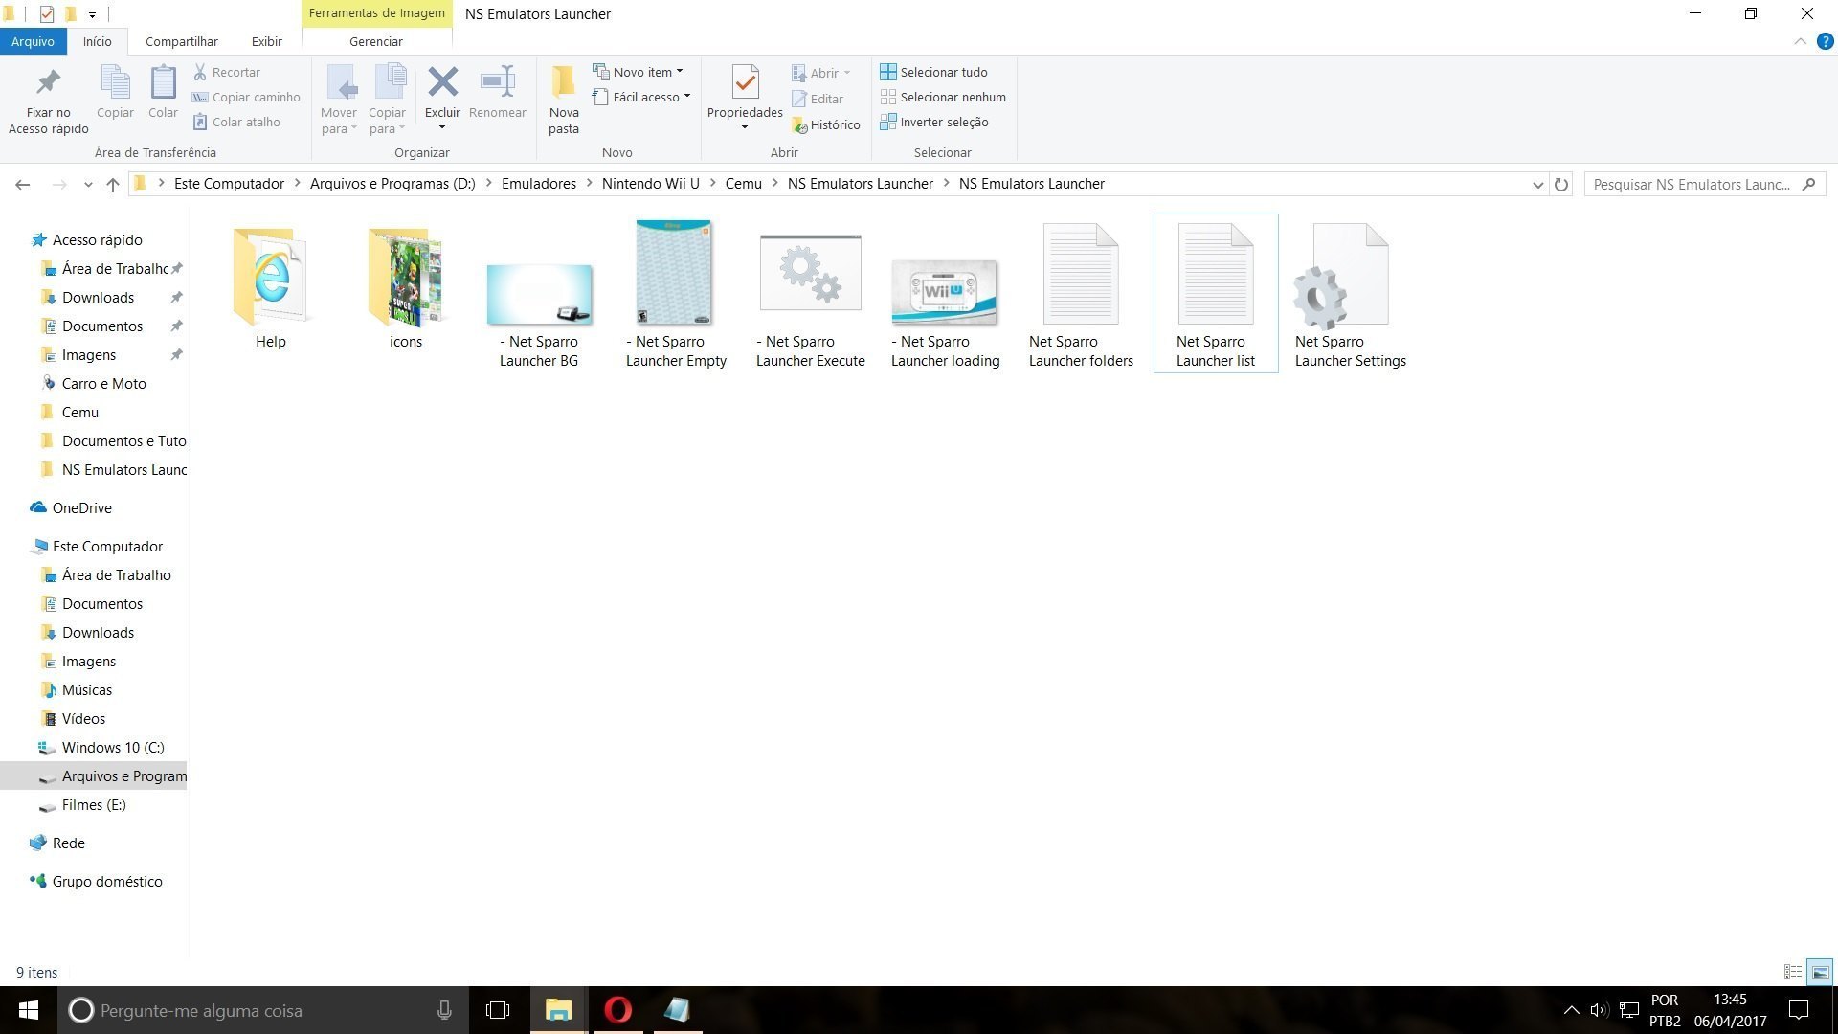Click Nintendo Wii U in the breadcrumb
Image resolution: width=1838 pixels, height=1034 pixels.
(x=651, y=184)
